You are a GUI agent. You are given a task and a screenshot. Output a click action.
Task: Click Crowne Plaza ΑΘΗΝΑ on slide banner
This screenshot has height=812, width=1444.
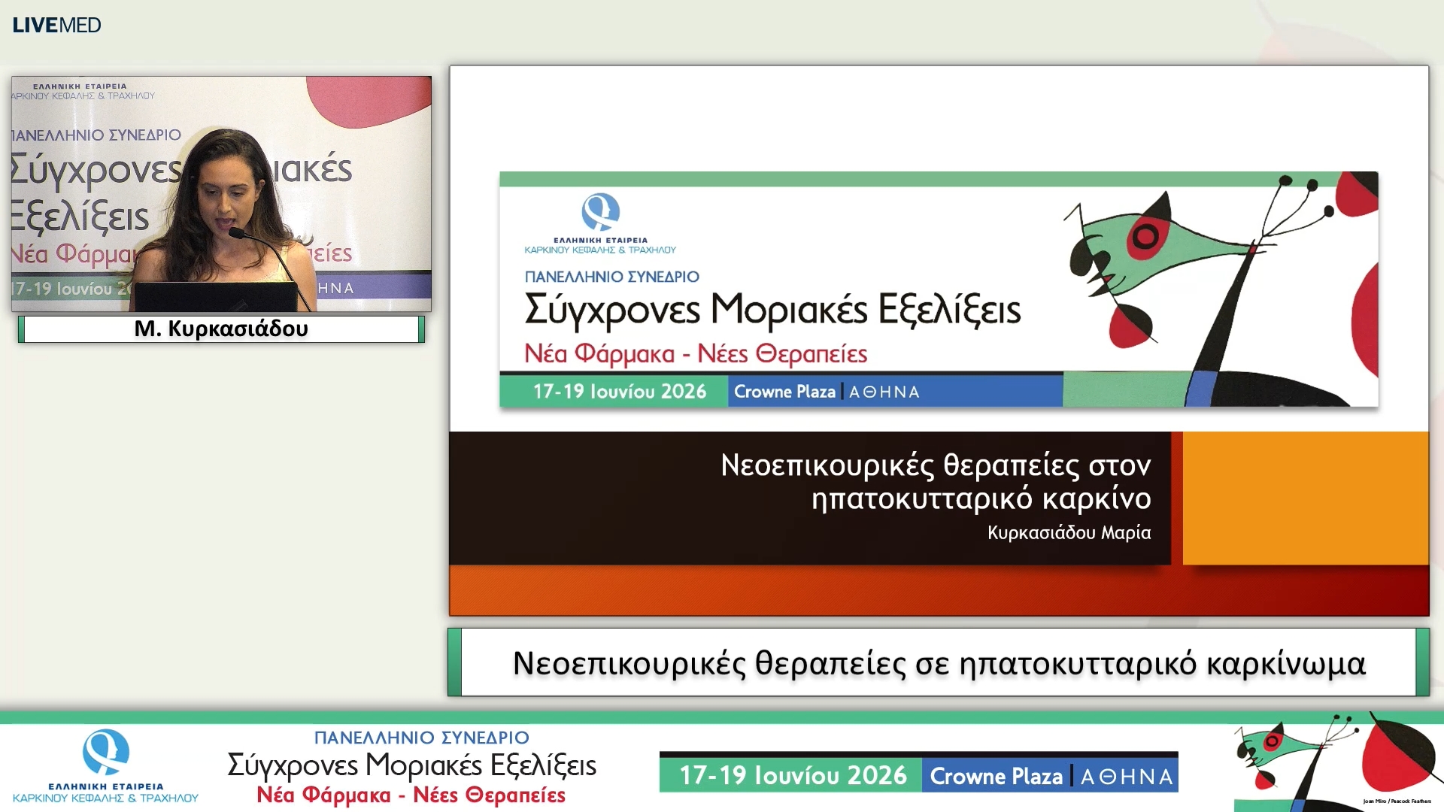tap(827, 392)
